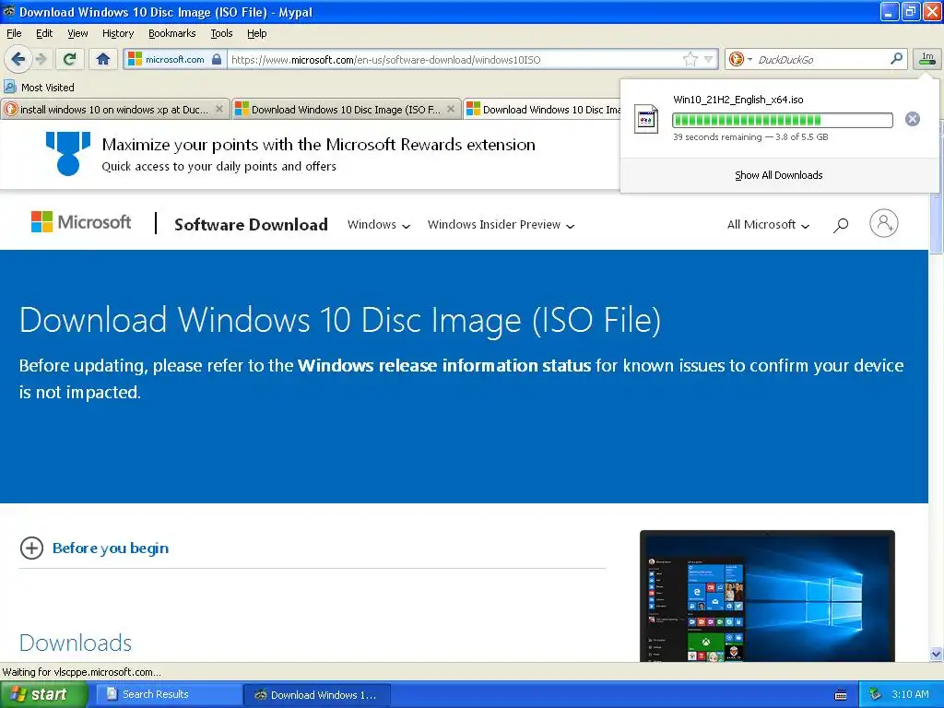Click the Download Windows 1... taskbar button

click(317, 695)
